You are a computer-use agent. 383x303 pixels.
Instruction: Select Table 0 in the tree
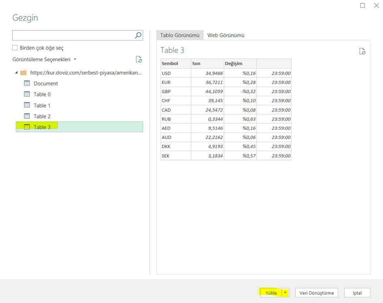(x=42, y=95)
